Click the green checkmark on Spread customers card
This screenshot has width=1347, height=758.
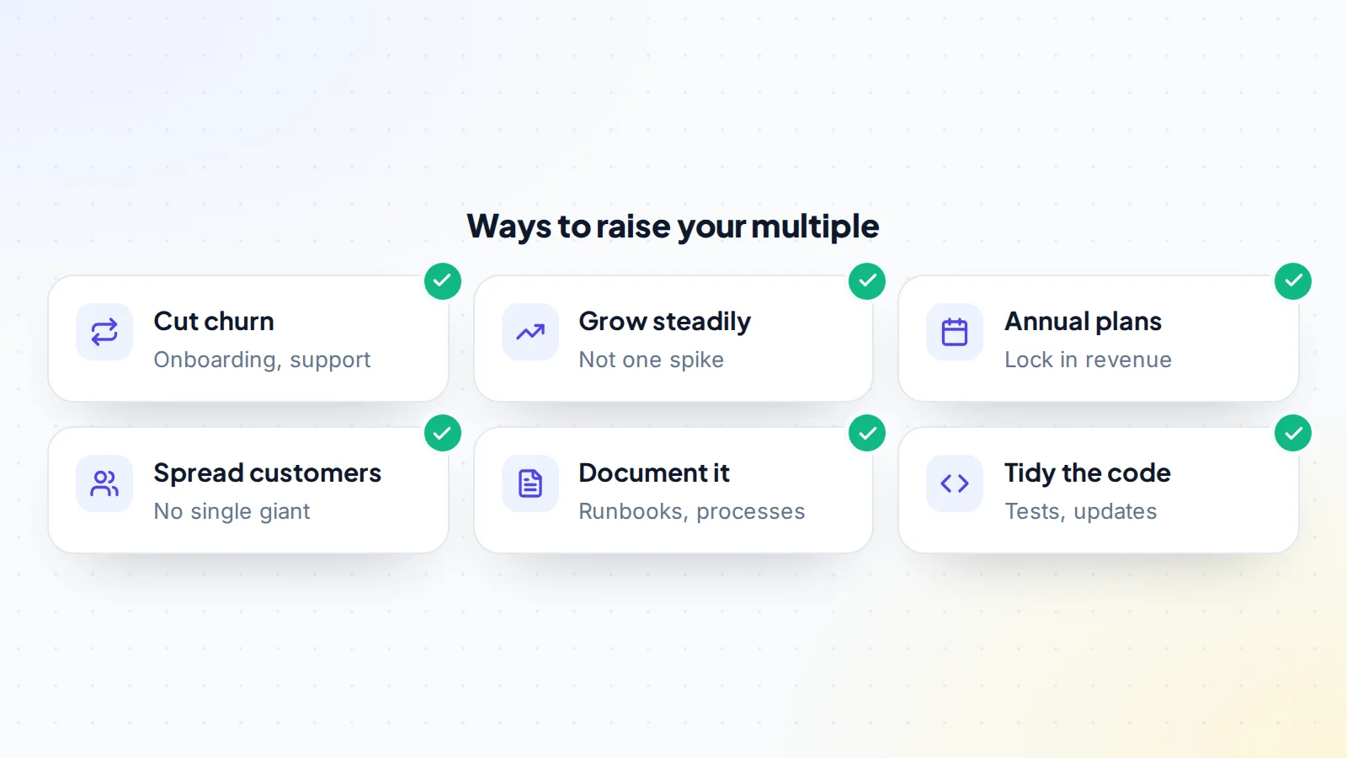(443, 434)
